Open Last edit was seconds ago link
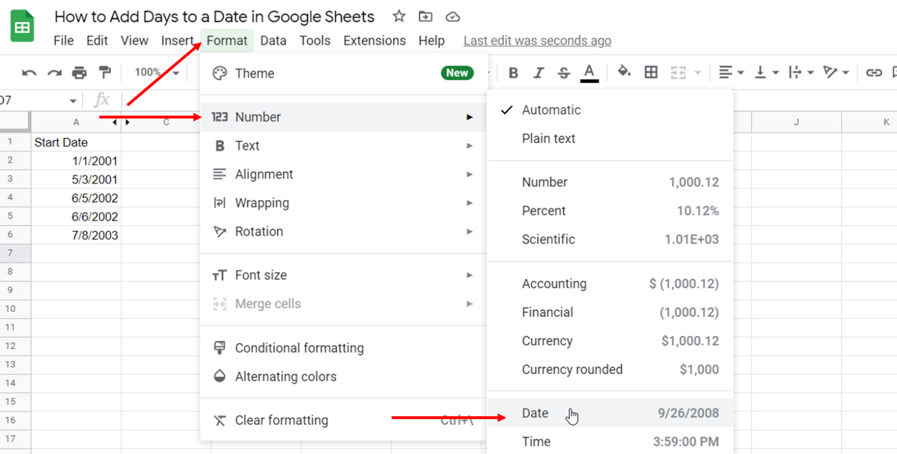This screenshot has width=897, height=454. click(537, 41)
